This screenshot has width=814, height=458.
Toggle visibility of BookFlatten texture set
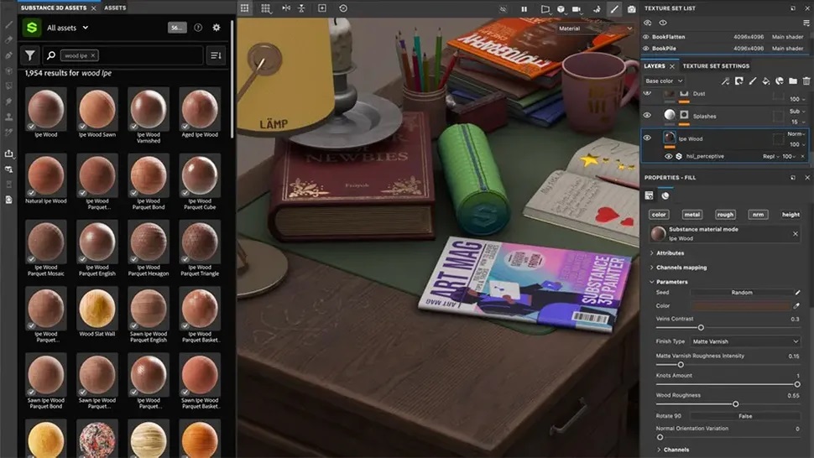646,37
